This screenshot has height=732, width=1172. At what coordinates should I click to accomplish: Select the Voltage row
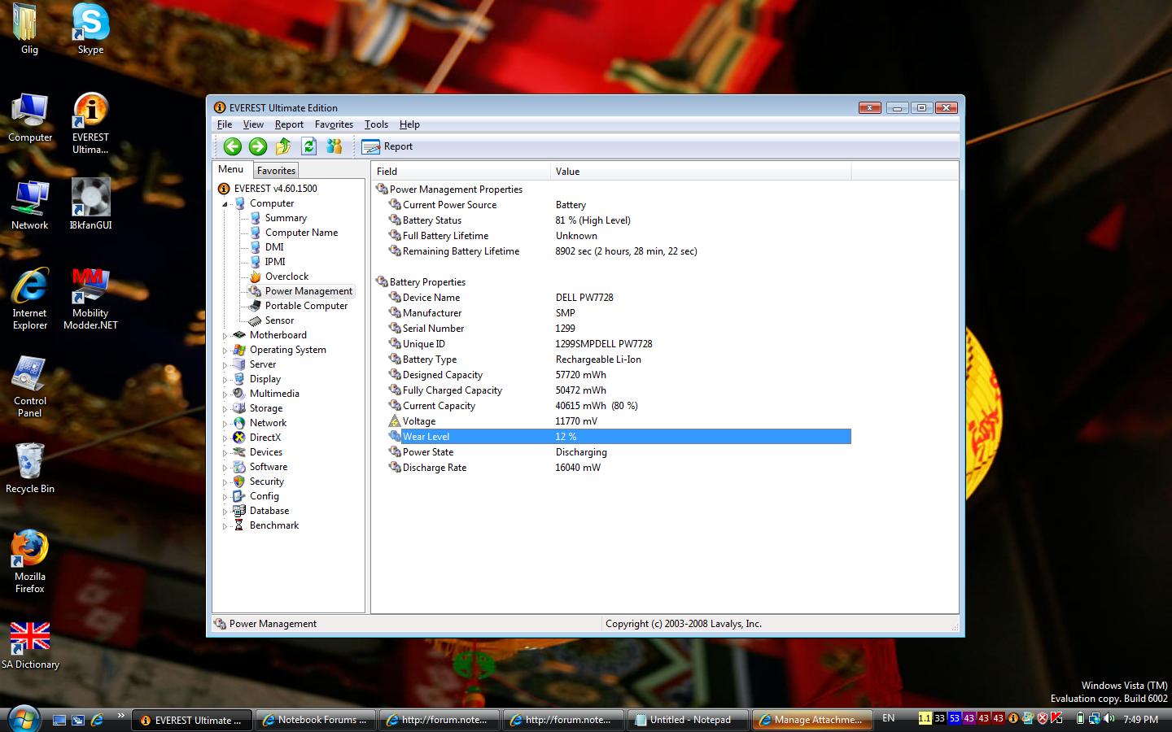click(x=619, y=421)
